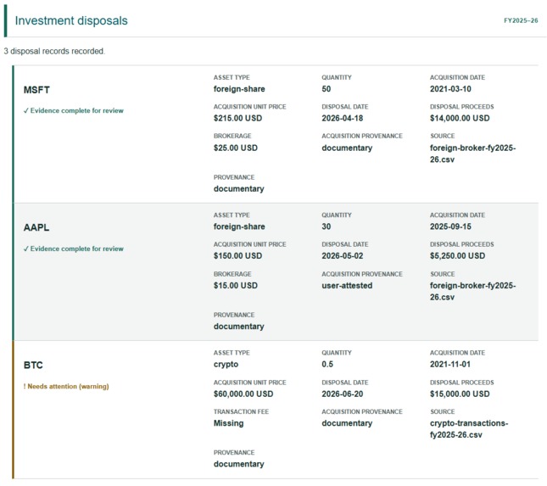This screenshot has width=547, height=486.
Task: Select the AAPL record title
Action: (36, 227)
